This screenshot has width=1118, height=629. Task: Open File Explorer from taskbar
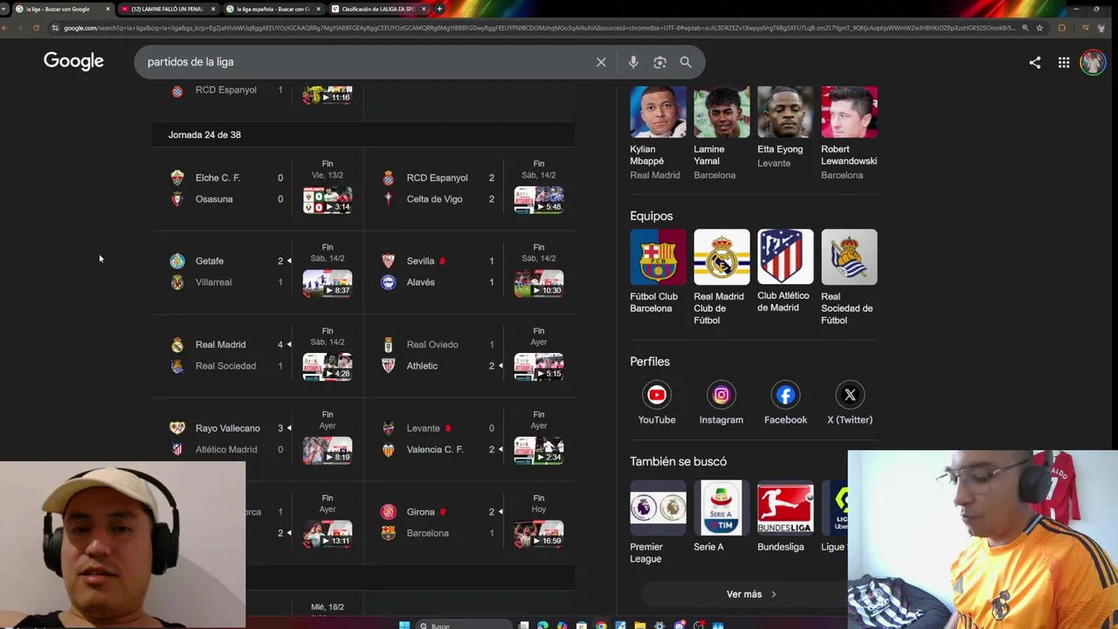tap(639, 626)
